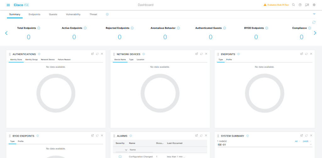Open the settings gear icon
The height and width of the screenshot is (158, 322).
point(314,5)
